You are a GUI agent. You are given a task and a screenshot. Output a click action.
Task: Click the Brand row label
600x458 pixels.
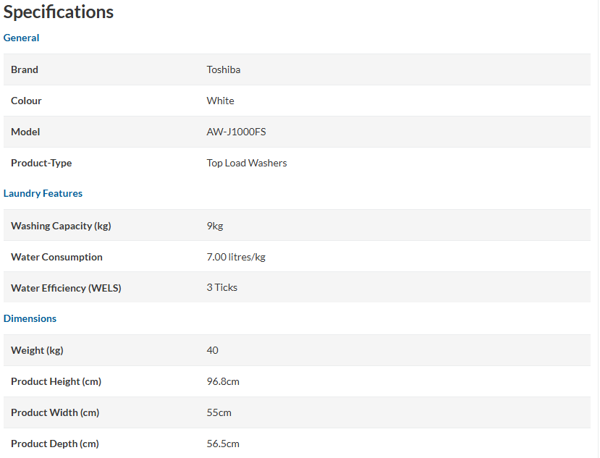(25, 69)
